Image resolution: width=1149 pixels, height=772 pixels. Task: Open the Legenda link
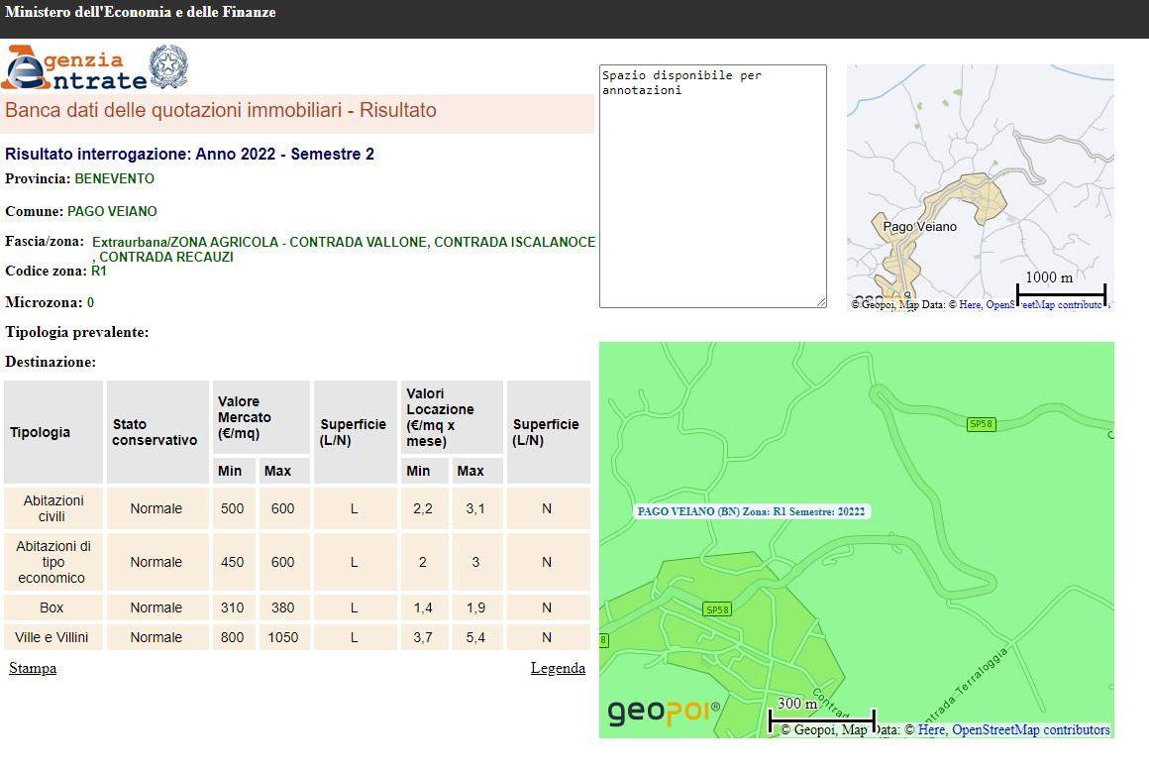558,668
